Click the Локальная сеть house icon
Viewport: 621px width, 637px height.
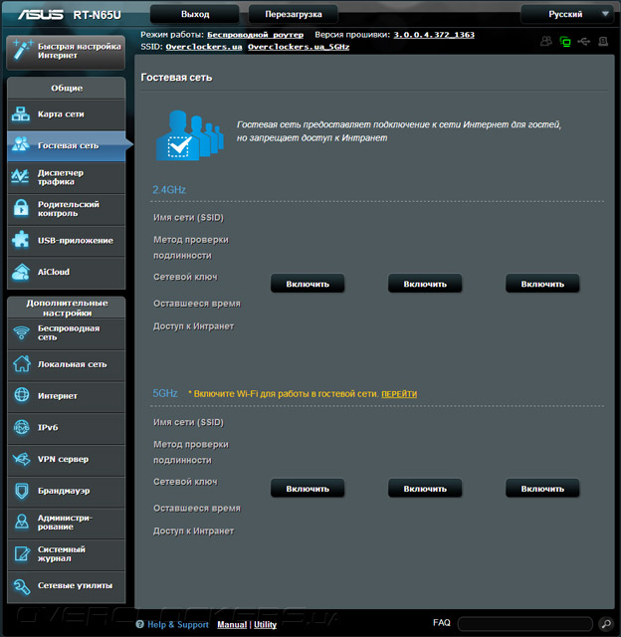[x=22, y=363]
